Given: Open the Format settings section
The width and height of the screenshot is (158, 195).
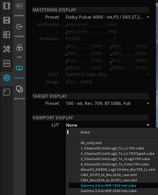Looking at the screenshot, I should 19,30.
